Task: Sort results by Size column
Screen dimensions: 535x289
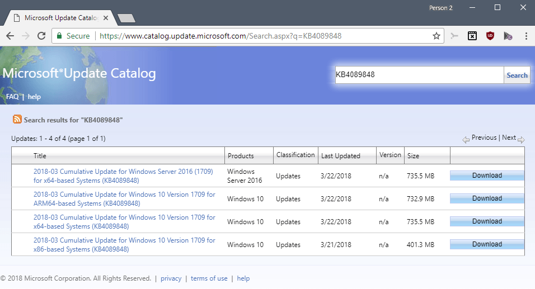Action: pos(413,156)
